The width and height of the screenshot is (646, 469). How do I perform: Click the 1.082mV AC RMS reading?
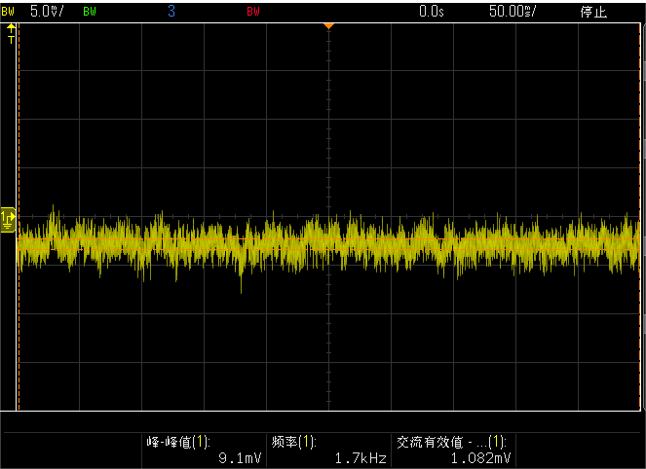point(481,457)
